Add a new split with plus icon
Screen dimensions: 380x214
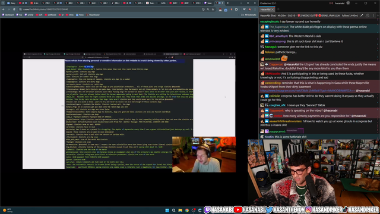click(x=378, y=15)
